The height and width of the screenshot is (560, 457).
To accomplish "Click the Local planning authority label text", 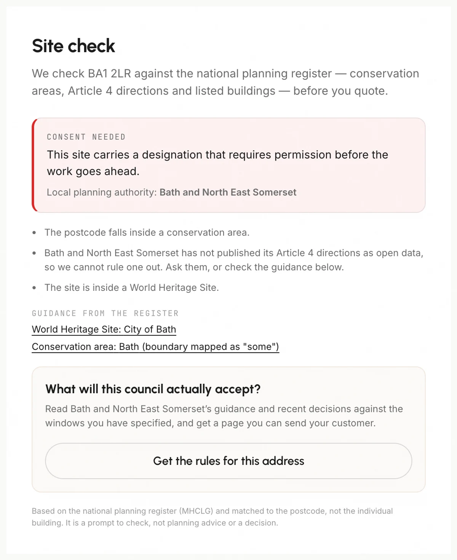I will coord(102,192).
